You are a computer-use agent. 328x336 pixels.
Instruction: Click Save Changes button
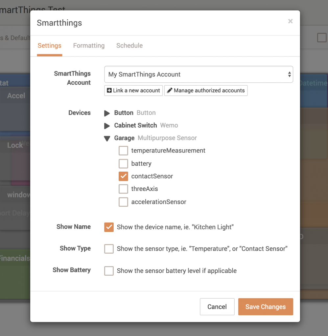[x=266, y=307]
